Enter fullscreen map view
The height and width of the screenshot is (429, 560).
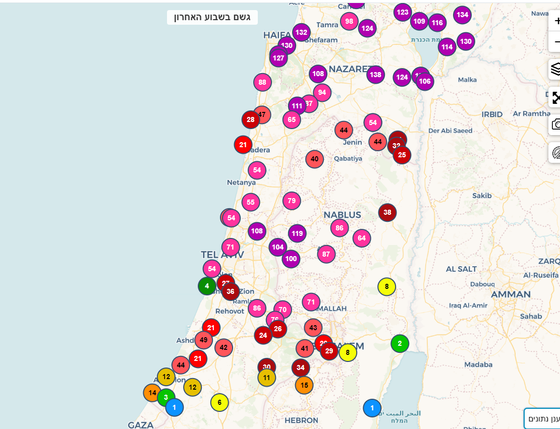555,97
